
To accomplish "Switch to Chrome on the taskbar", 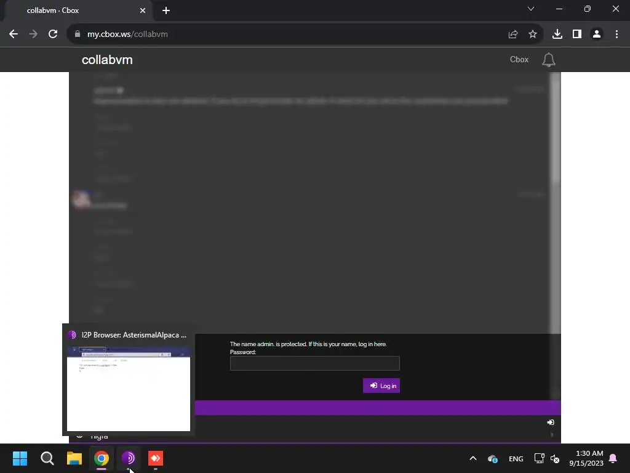I will [x=102, y=458].
